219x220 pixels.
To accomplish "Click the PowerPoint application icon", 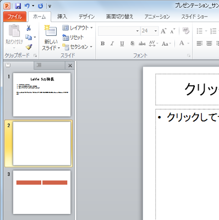I will 7,6.
